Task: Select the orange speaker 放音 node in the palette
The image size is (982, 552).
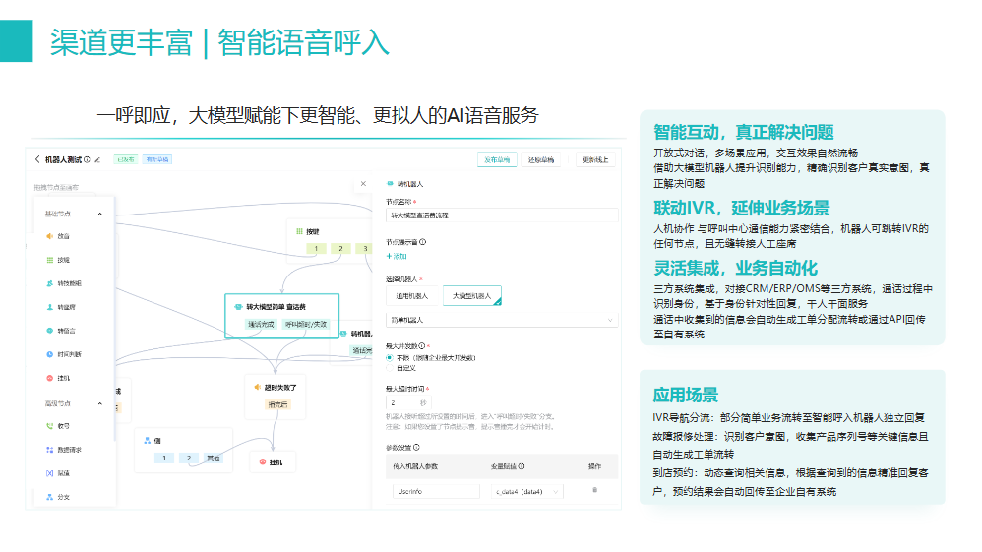Action: [49, 236]
